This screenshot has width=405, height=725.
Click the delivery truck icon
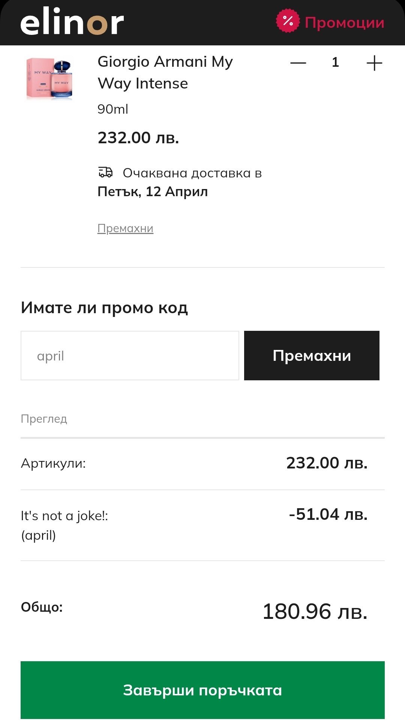click(x=105, y=172)
